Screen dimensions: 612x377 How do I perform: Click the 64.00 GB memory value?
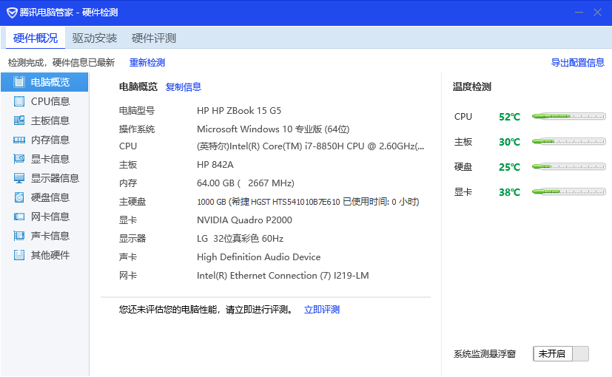tap(246, 183)
